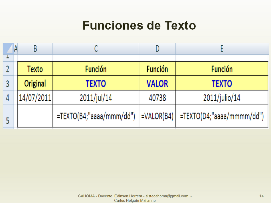Viewport: 271px width, 203px height.
Task: Click the row 4 header
Action: click(x=8, y=98)
